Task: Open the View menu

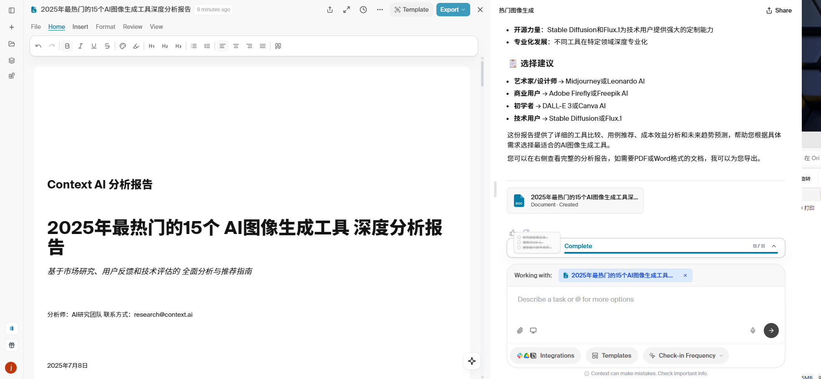Action: (x=157, y=27)
